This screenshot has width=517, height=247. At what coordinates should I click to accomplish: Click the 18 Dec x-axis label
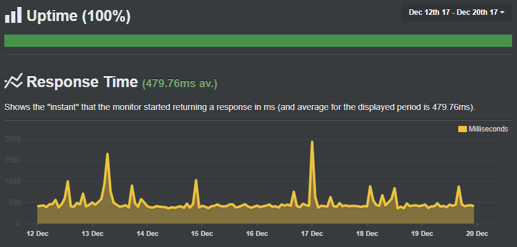pos(366,233)
